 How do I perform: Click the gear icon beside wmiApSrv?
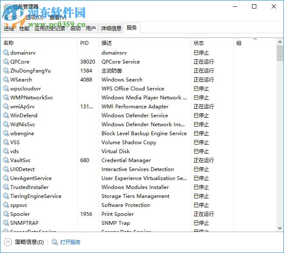[6, 107]
